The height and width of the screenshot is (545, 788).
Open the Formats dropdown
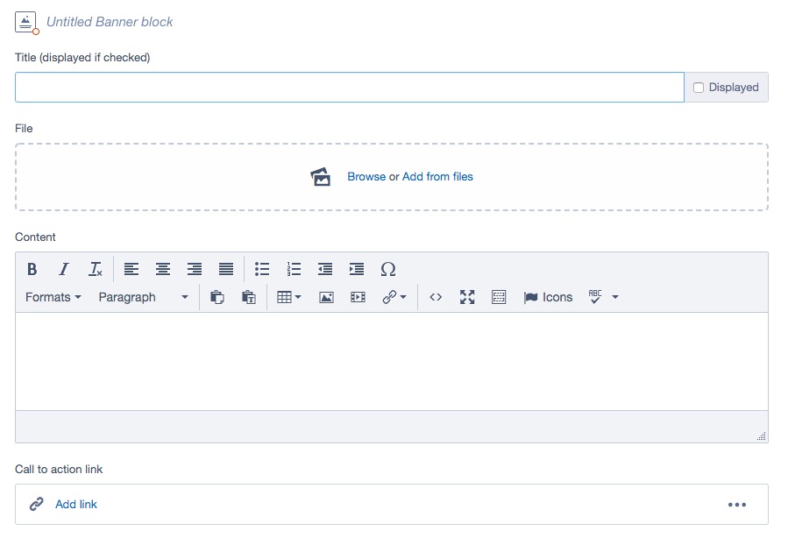tap(53, 297)
